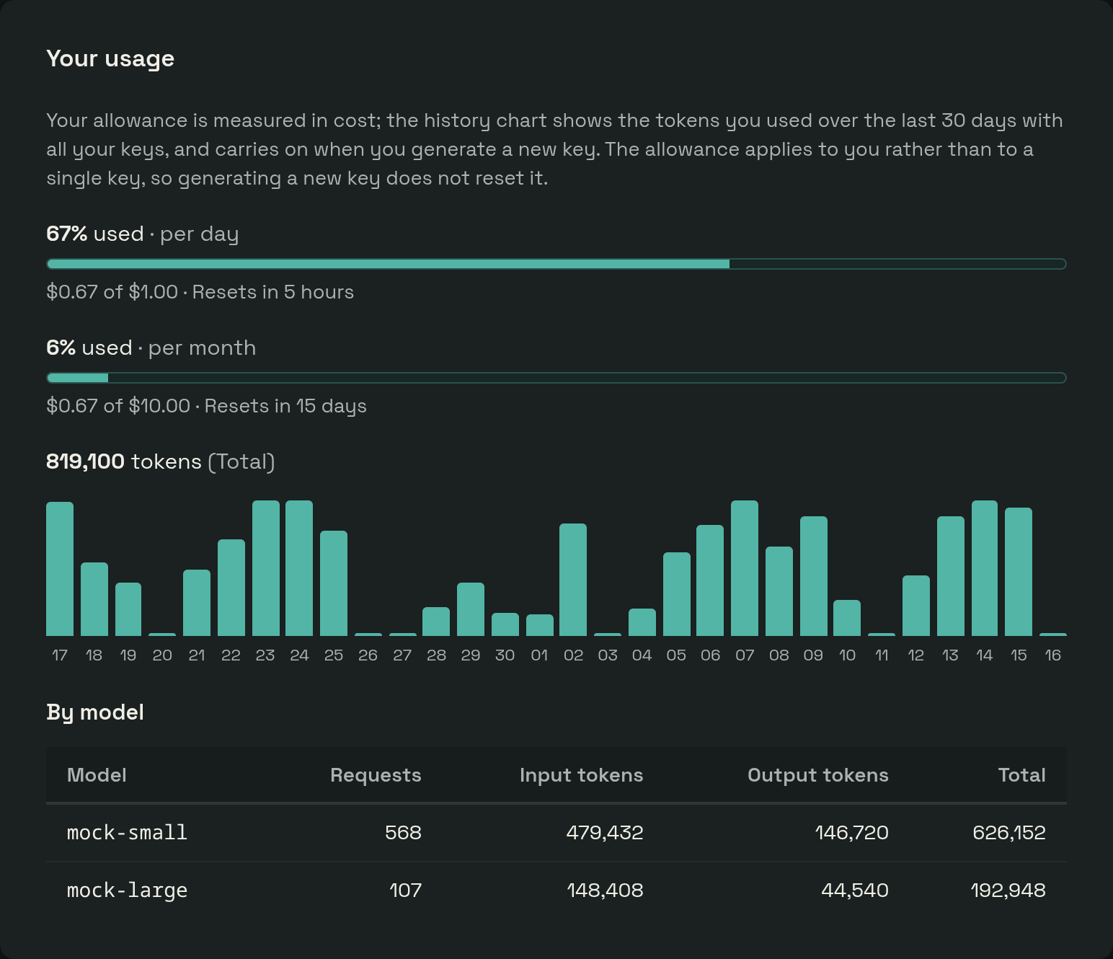Click the input tokens value "479,432"

605,833
